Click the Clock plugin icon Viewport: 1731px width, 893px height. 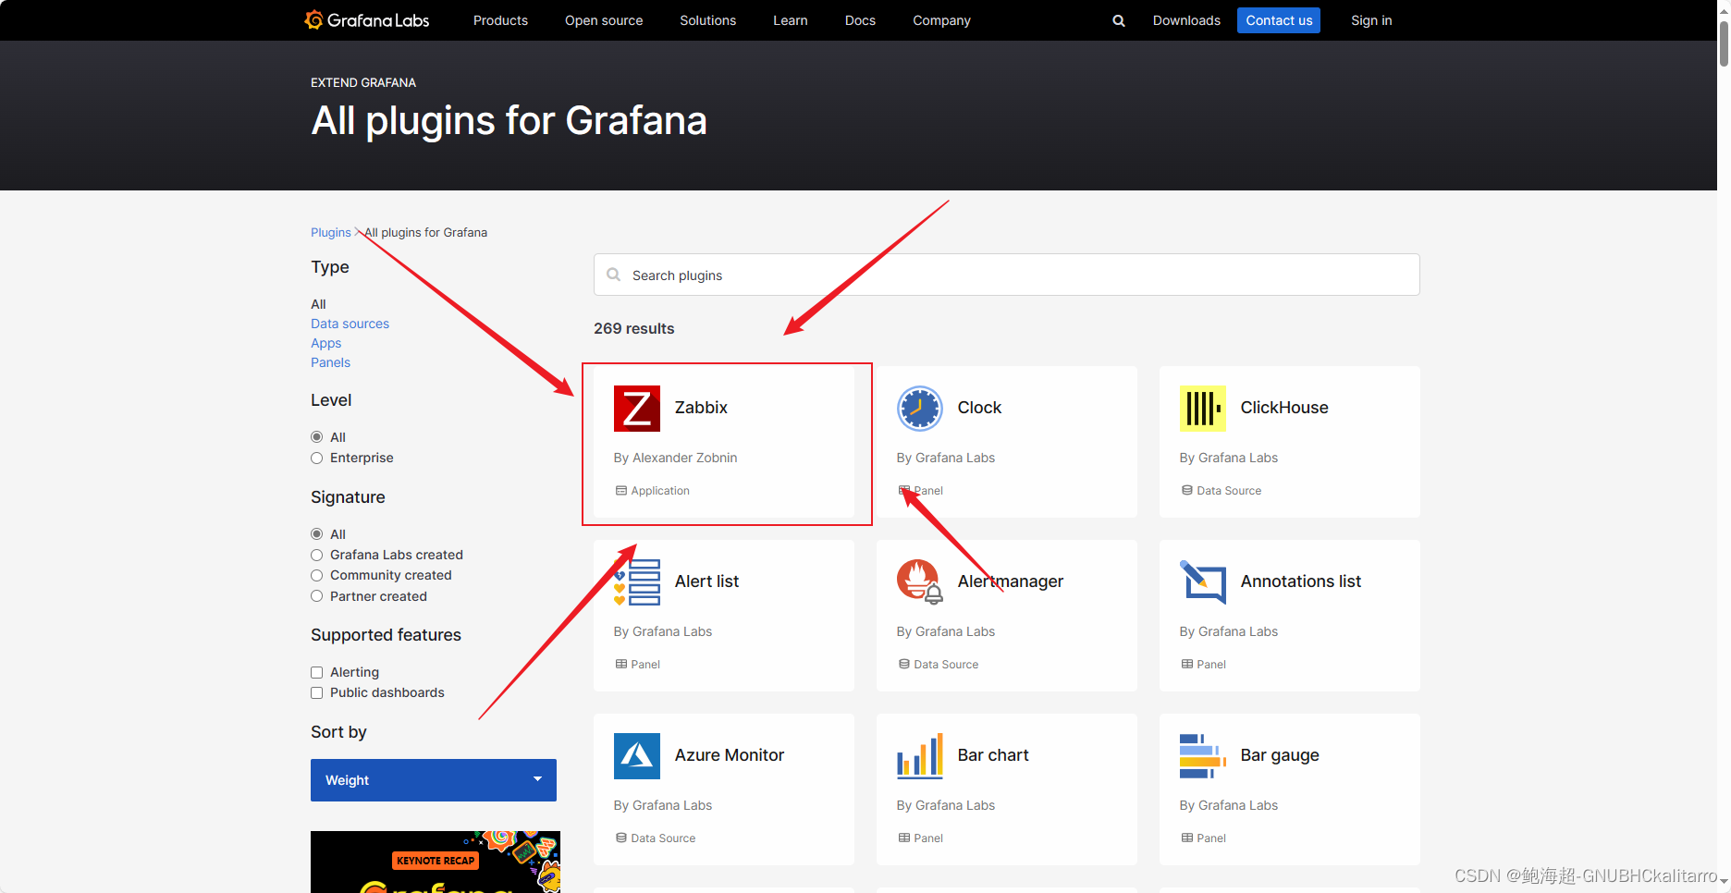tap(920, 409)
